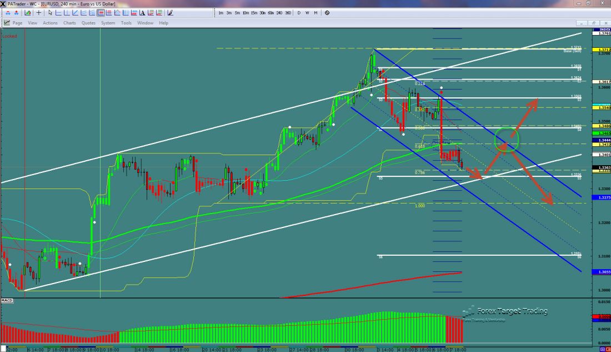
Task: Expand the Quotes menu
Action: 88,23
